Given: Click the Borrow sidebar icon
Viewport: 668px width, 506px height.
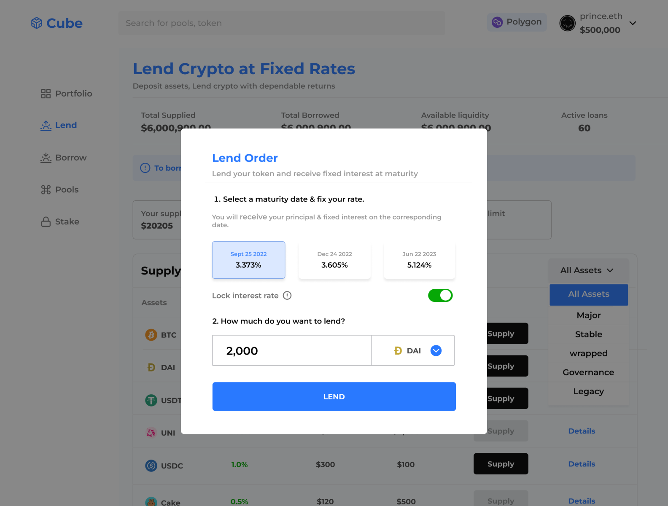Looking at the screenshot, I should (46, 157).
